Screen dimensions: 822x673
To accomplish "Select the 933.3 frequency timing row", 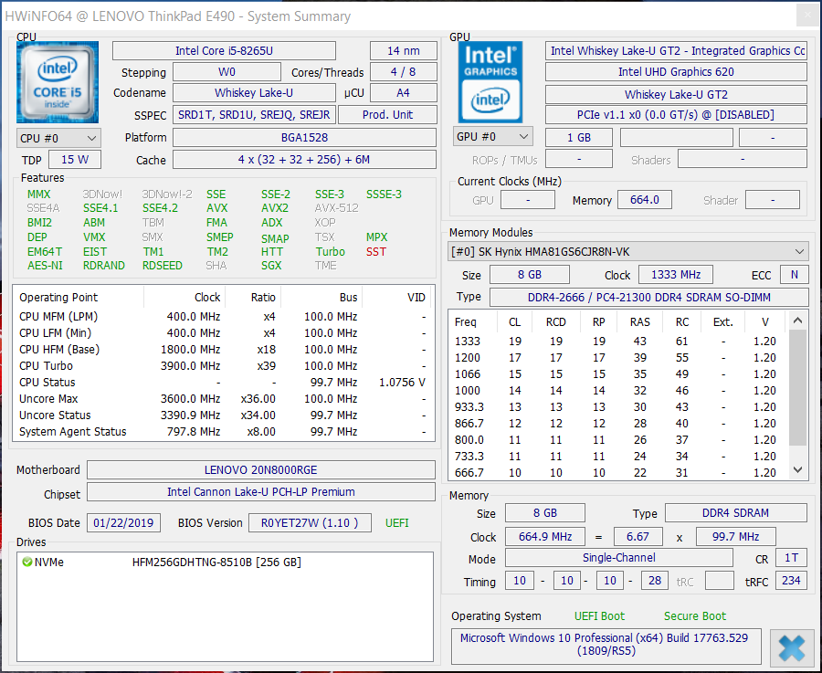I will coord(618,406).
